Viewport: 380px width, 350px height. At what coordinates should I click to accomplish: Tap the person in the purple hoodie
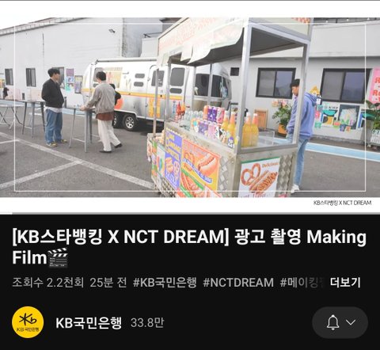point(301,135)
